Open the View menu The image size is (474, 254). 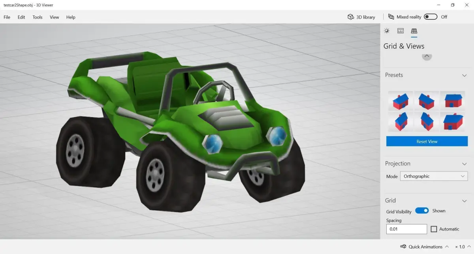[55, 17]
